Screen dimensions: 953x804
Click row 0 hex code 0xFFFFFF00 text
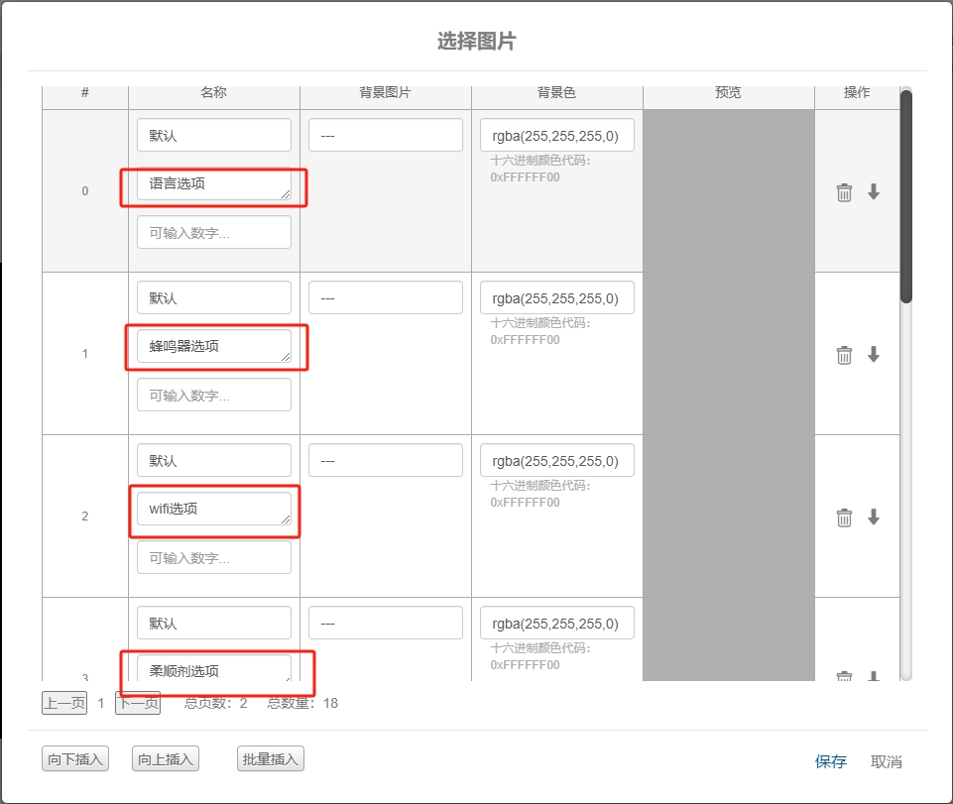(526, 177)
